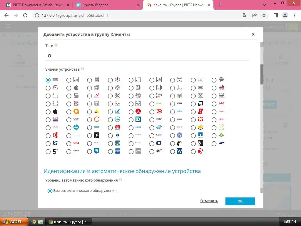The image size is (301, 226).
Task: Select radio button next to Hitachi logo
Action: tap(48, 128)
